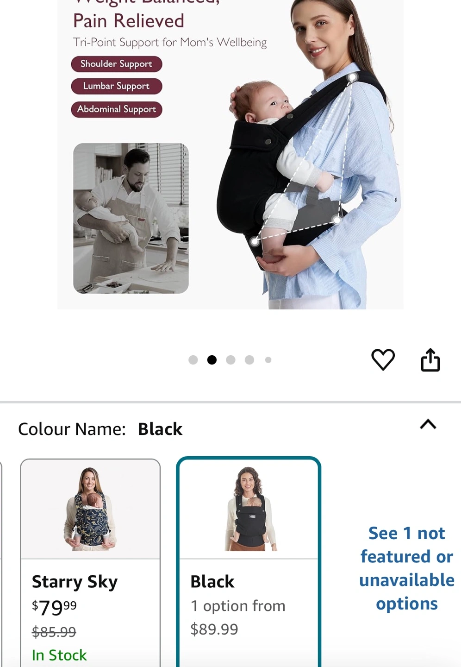Go to third image carousel dot
This screenshot has height=667, width=461.
point(230,360)
